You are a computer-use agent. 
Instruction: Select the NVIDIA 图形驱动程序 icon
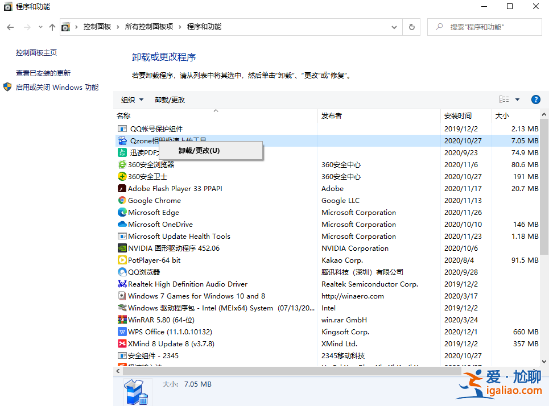click(121, 248)
